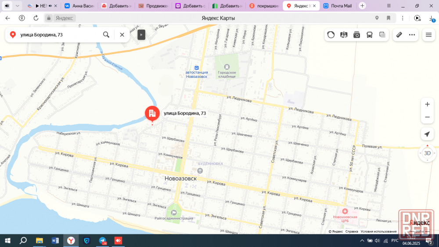Click the red building marker for Бородина 73
The height and width of the screenshot is (247, 439).
[x=152, y=113]
